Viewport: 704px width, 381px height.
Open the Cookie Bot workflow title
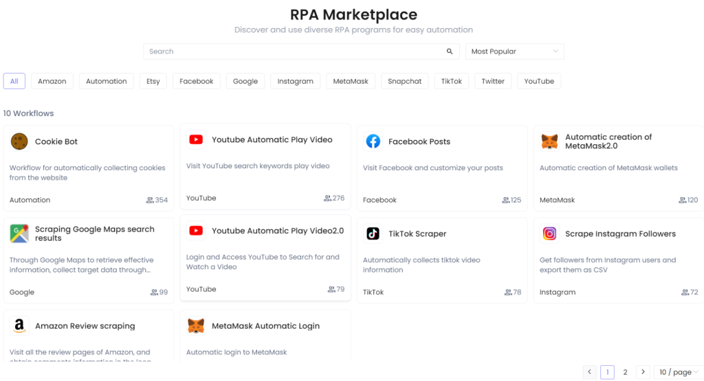point(56,141)
